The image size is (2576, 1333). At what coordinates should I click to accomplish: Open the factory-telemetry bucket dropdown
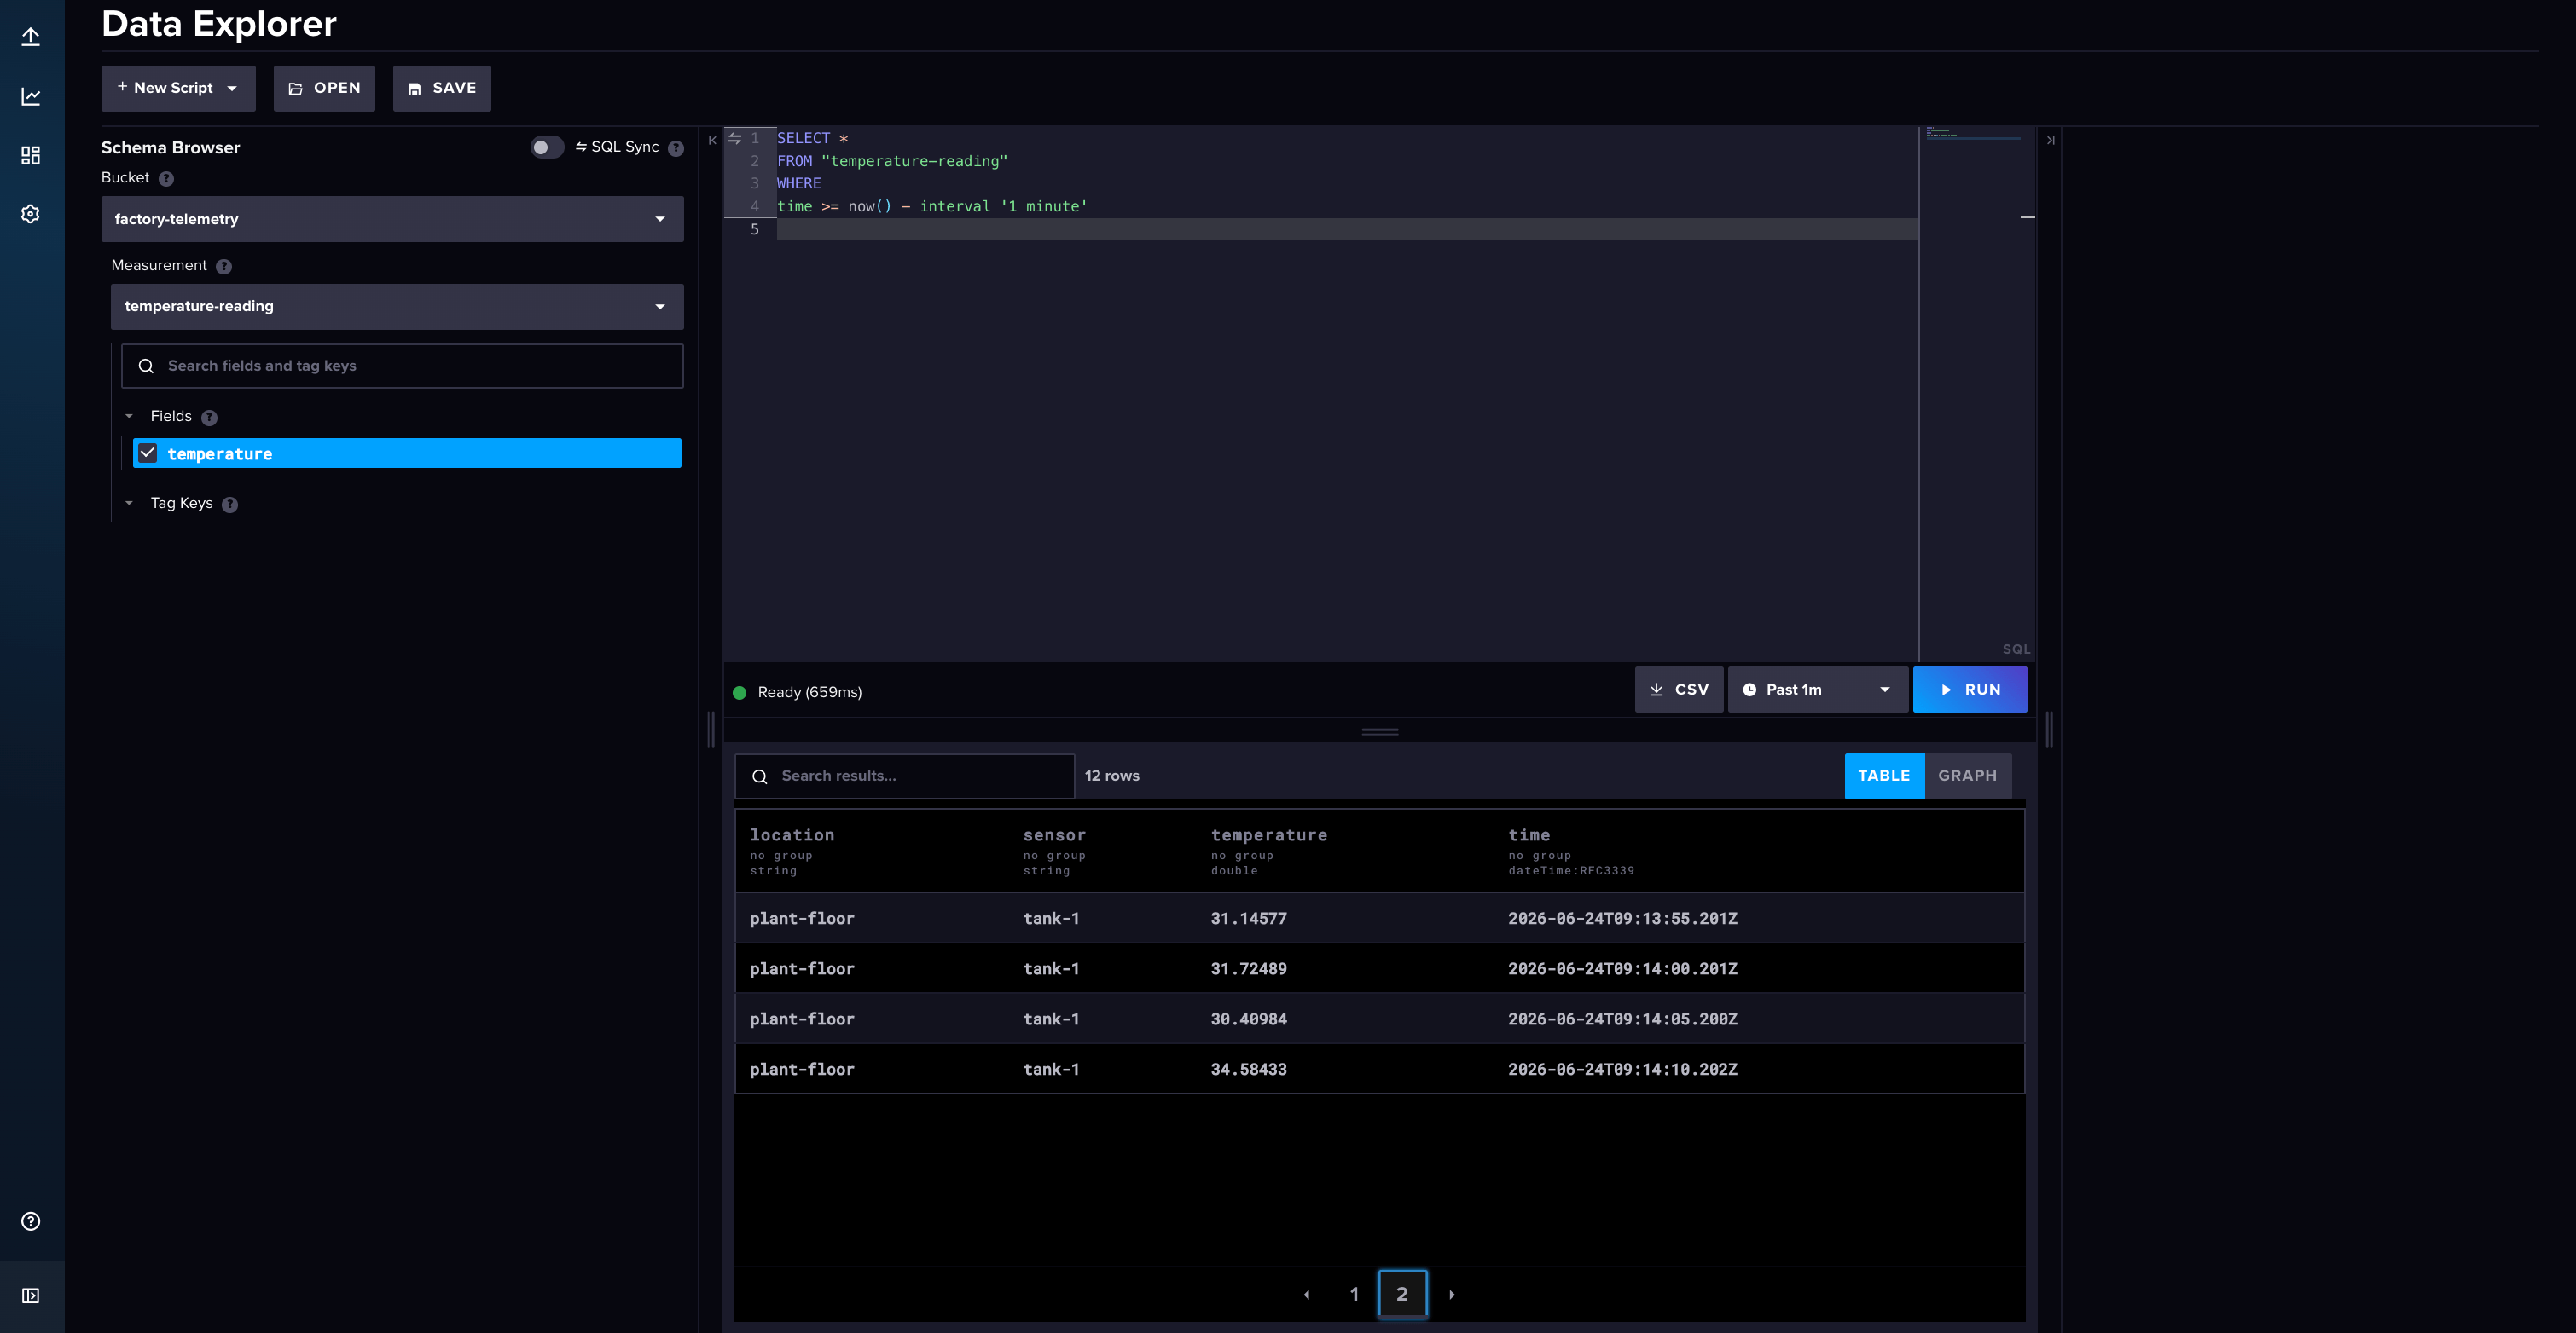tap(392, 219)
